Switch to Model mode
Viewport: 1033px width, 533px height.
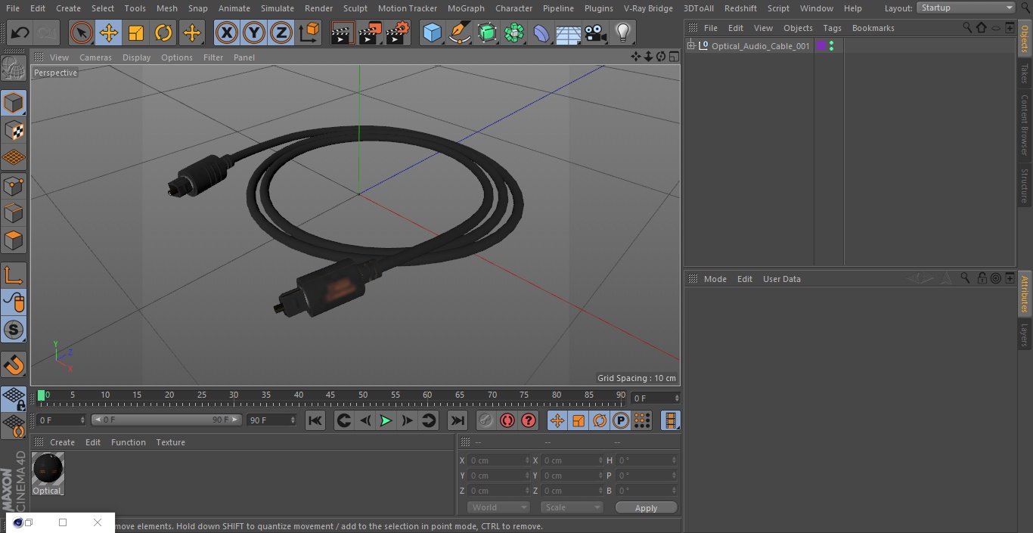[x=14, y=103]
